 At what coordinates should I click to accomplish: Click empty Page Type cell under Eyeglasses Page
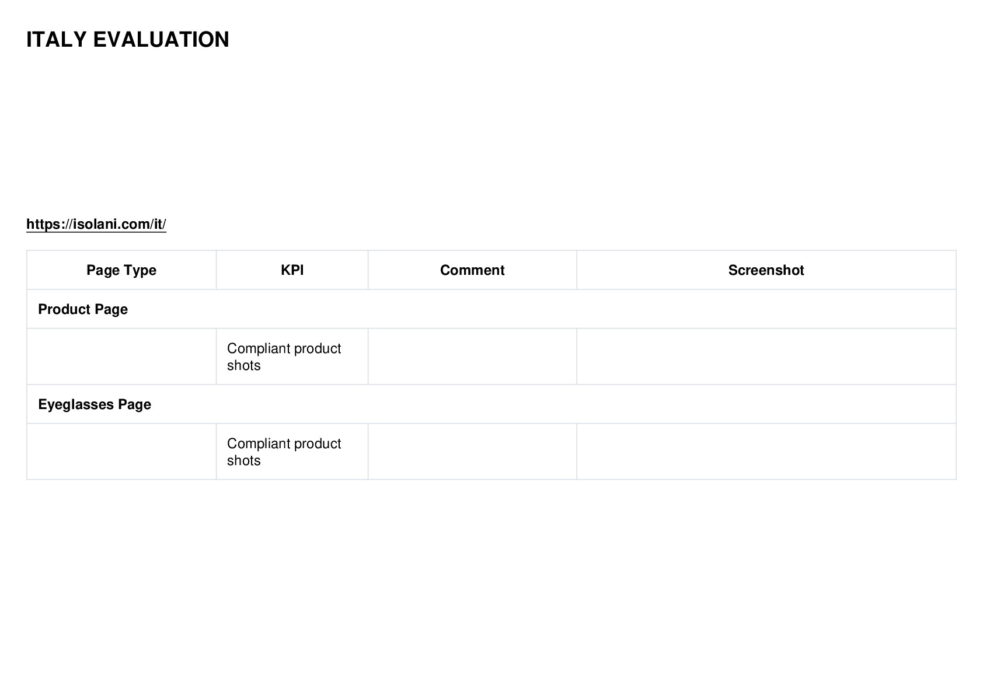point(121,452)
